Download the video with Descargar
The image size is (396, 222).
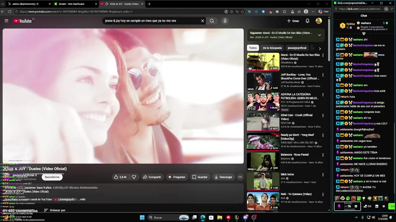tap(223, 177)
